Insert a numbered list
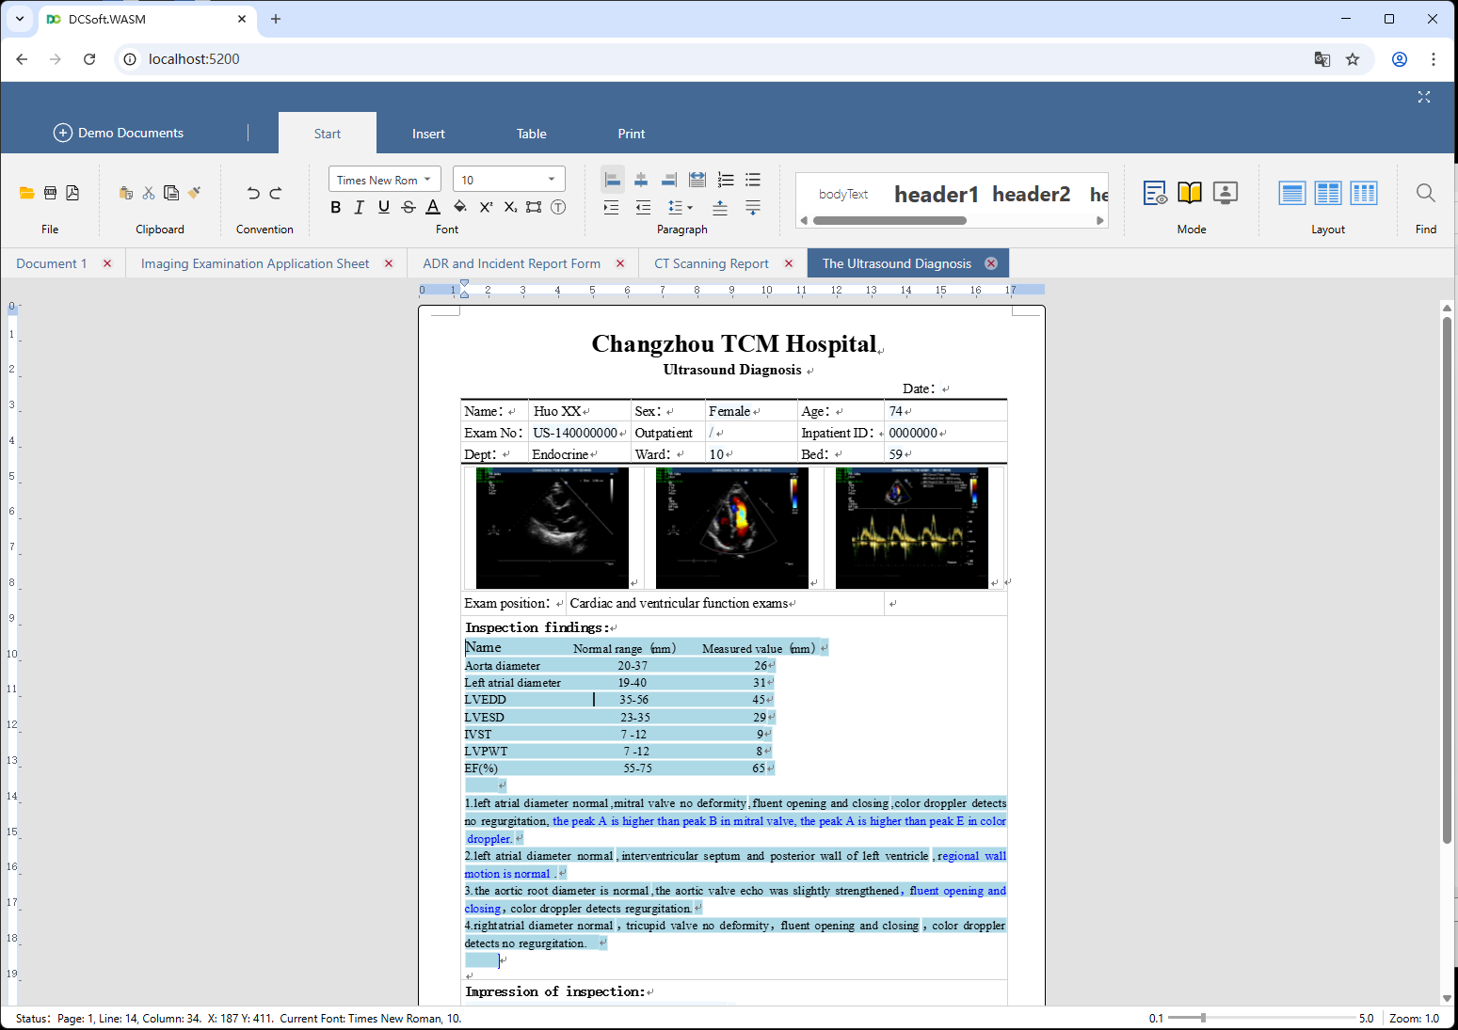This screenshot has width=1458, height=1030. click(x=726, y=180)
